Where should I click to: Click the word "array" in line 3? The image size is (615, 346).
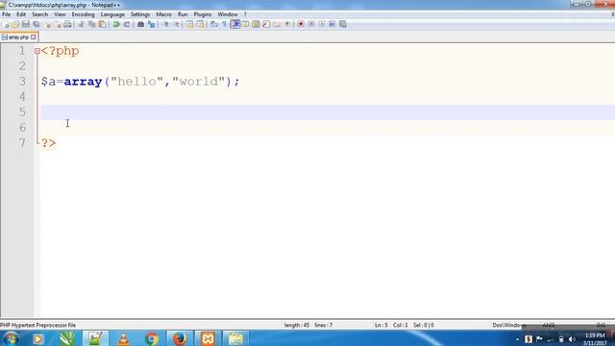83,82
